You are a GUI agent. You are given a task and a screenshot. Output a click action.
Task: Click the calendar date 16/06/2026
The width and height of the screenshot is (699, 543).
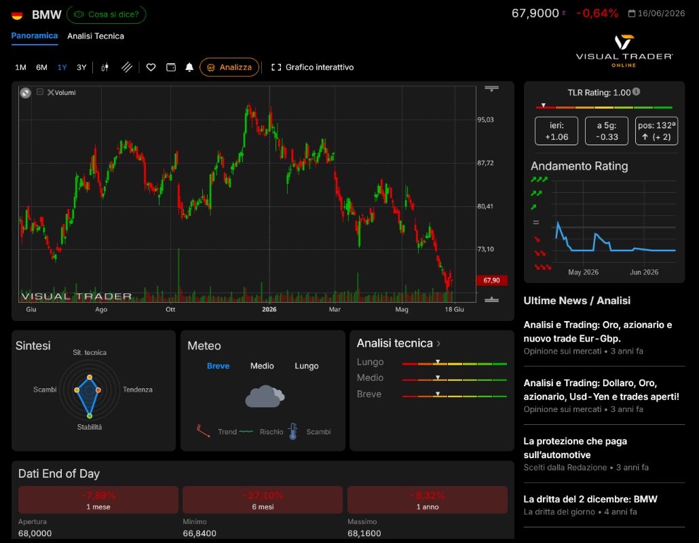tap(657, 14)
